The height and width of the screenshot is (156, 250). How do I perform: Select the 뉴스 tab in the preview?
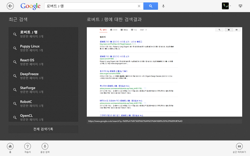(134, 30)
